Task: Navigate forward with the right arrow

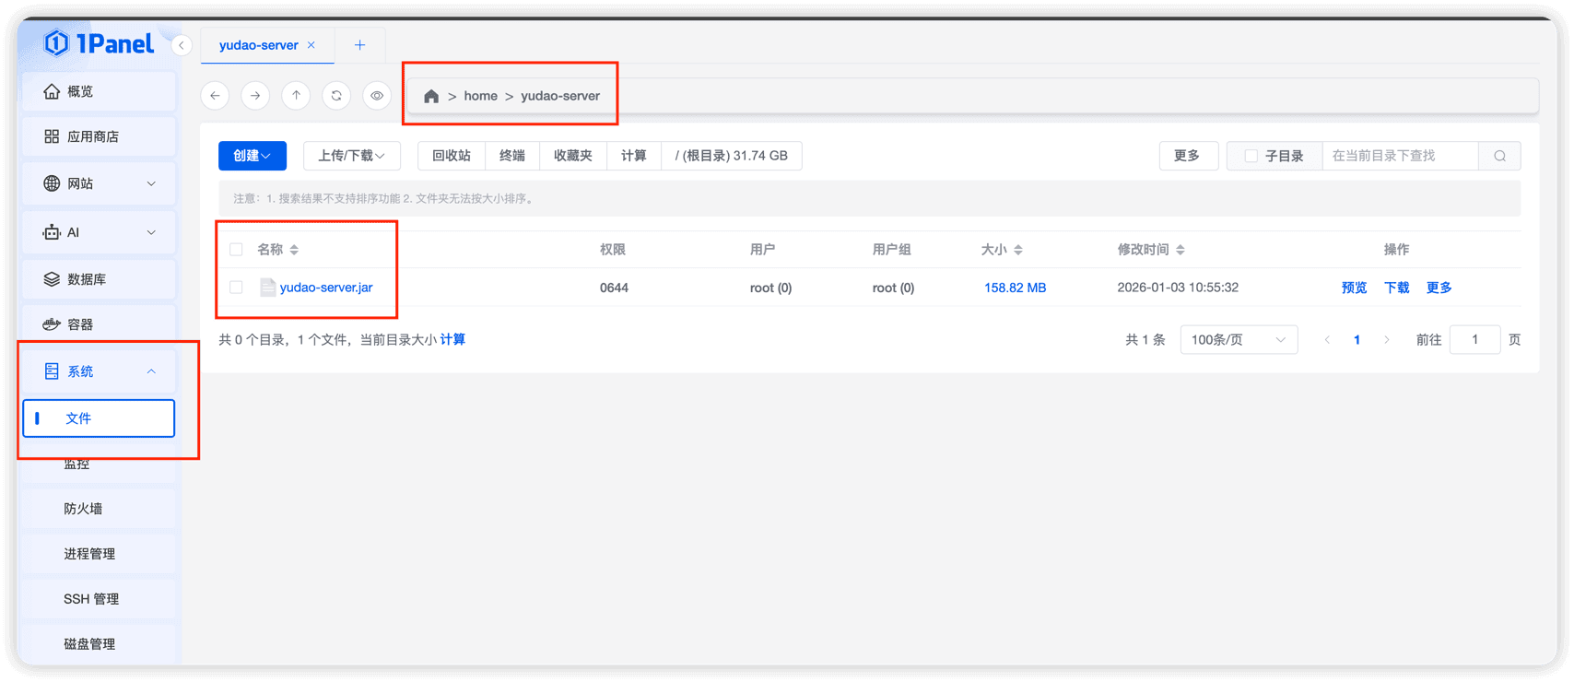Action: pyautogui.click(x=255, y=96)
